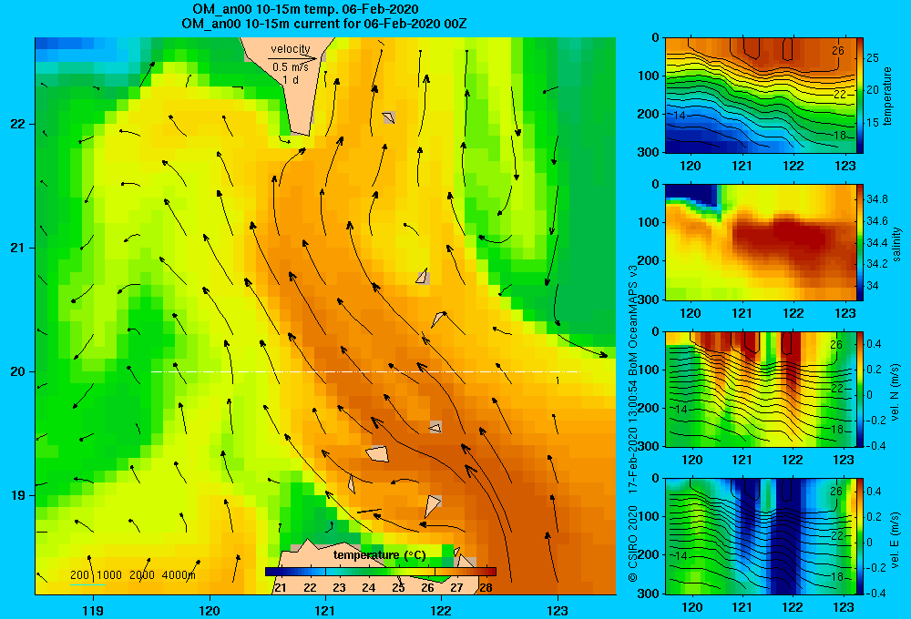This screenshot has width=911, height=619.
Task: Click the vertical "salinity" axis label
Action: 896,244
